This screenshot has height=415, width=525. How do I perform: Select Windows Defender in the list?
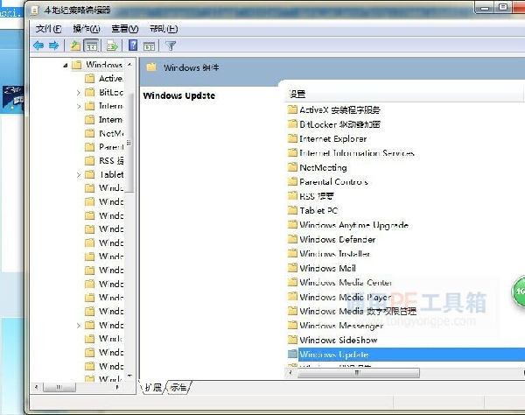332,239
